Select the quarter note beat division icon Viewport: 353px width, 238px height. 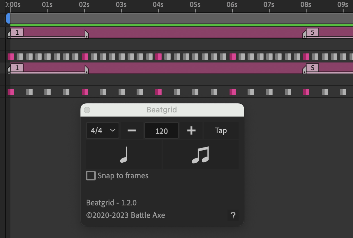[x=123, y=154]
